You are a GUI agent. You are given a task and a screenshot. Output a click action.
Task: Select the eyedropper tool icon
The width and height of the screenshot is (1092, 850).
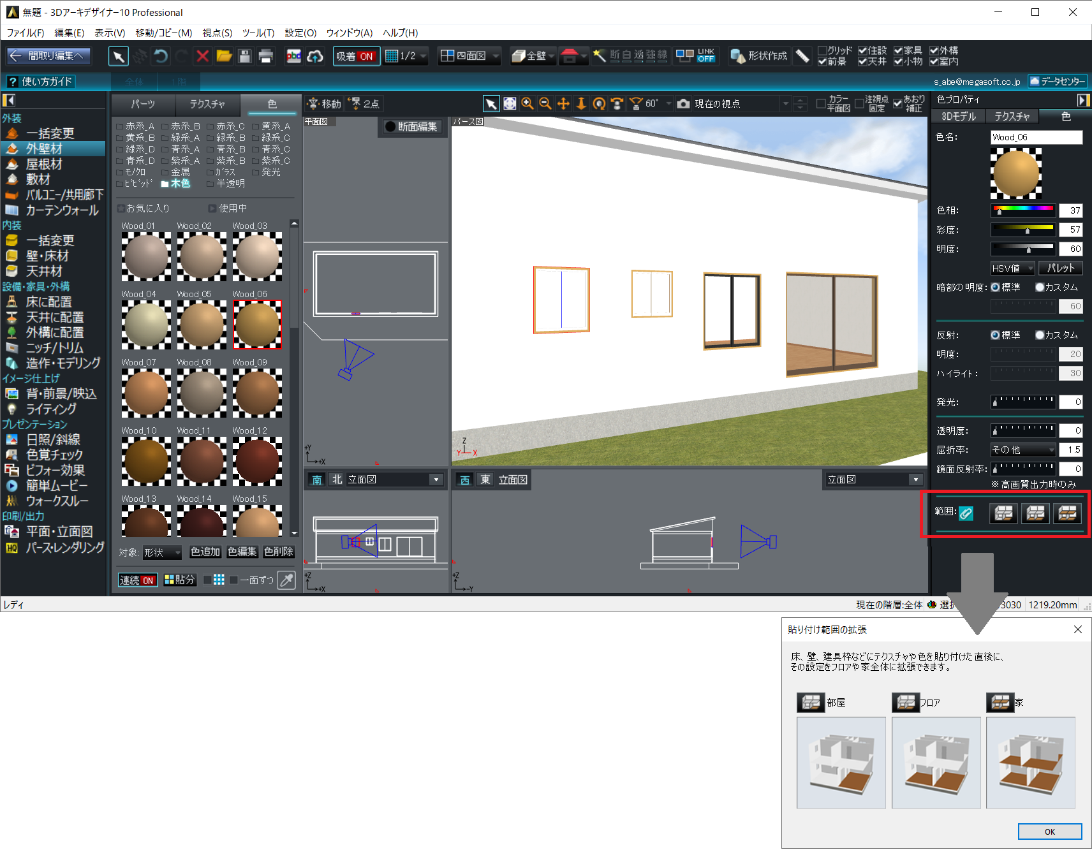point(287,580)
